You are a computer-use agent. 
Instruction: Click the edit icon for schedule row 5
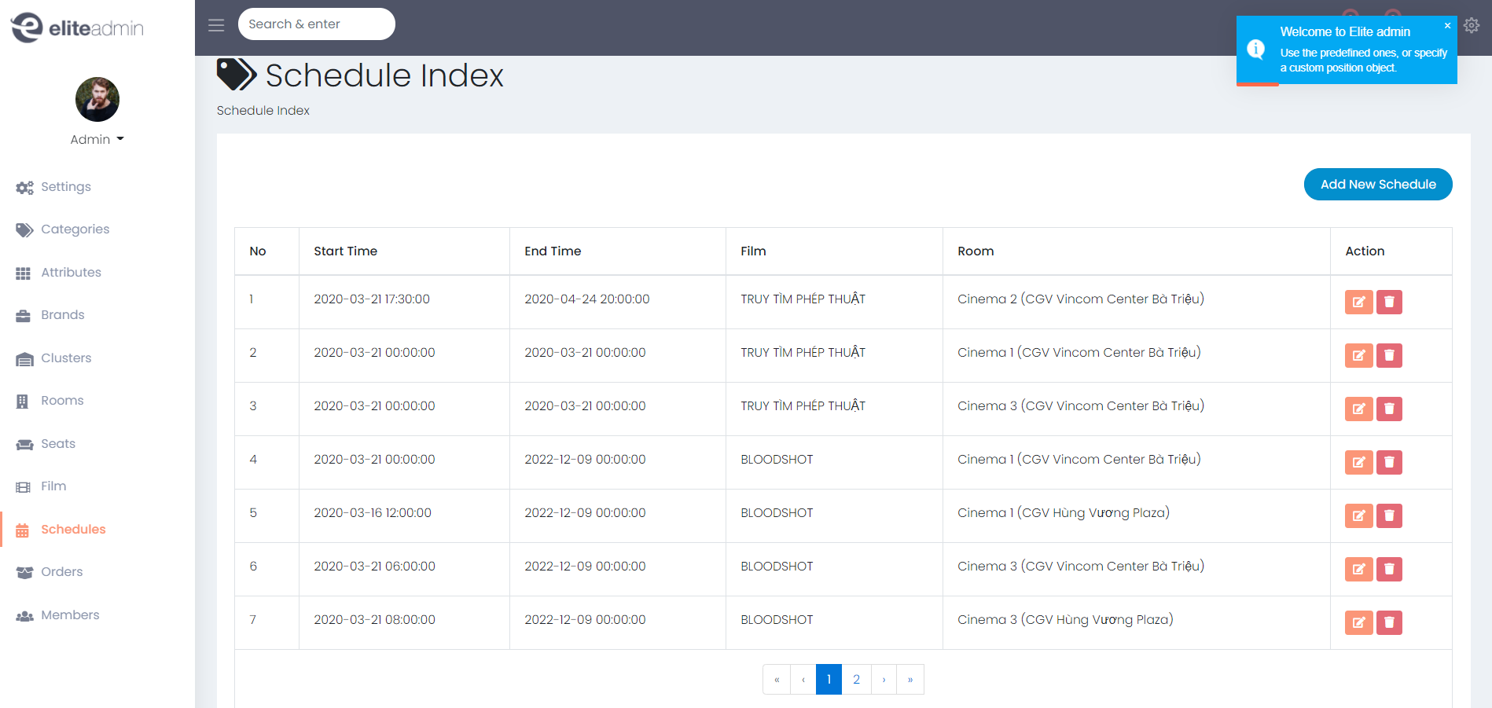pos(1358,515)
